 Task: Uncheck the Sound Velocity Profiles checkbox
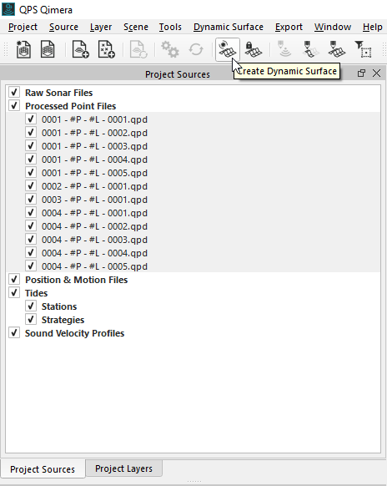[14, 333]
